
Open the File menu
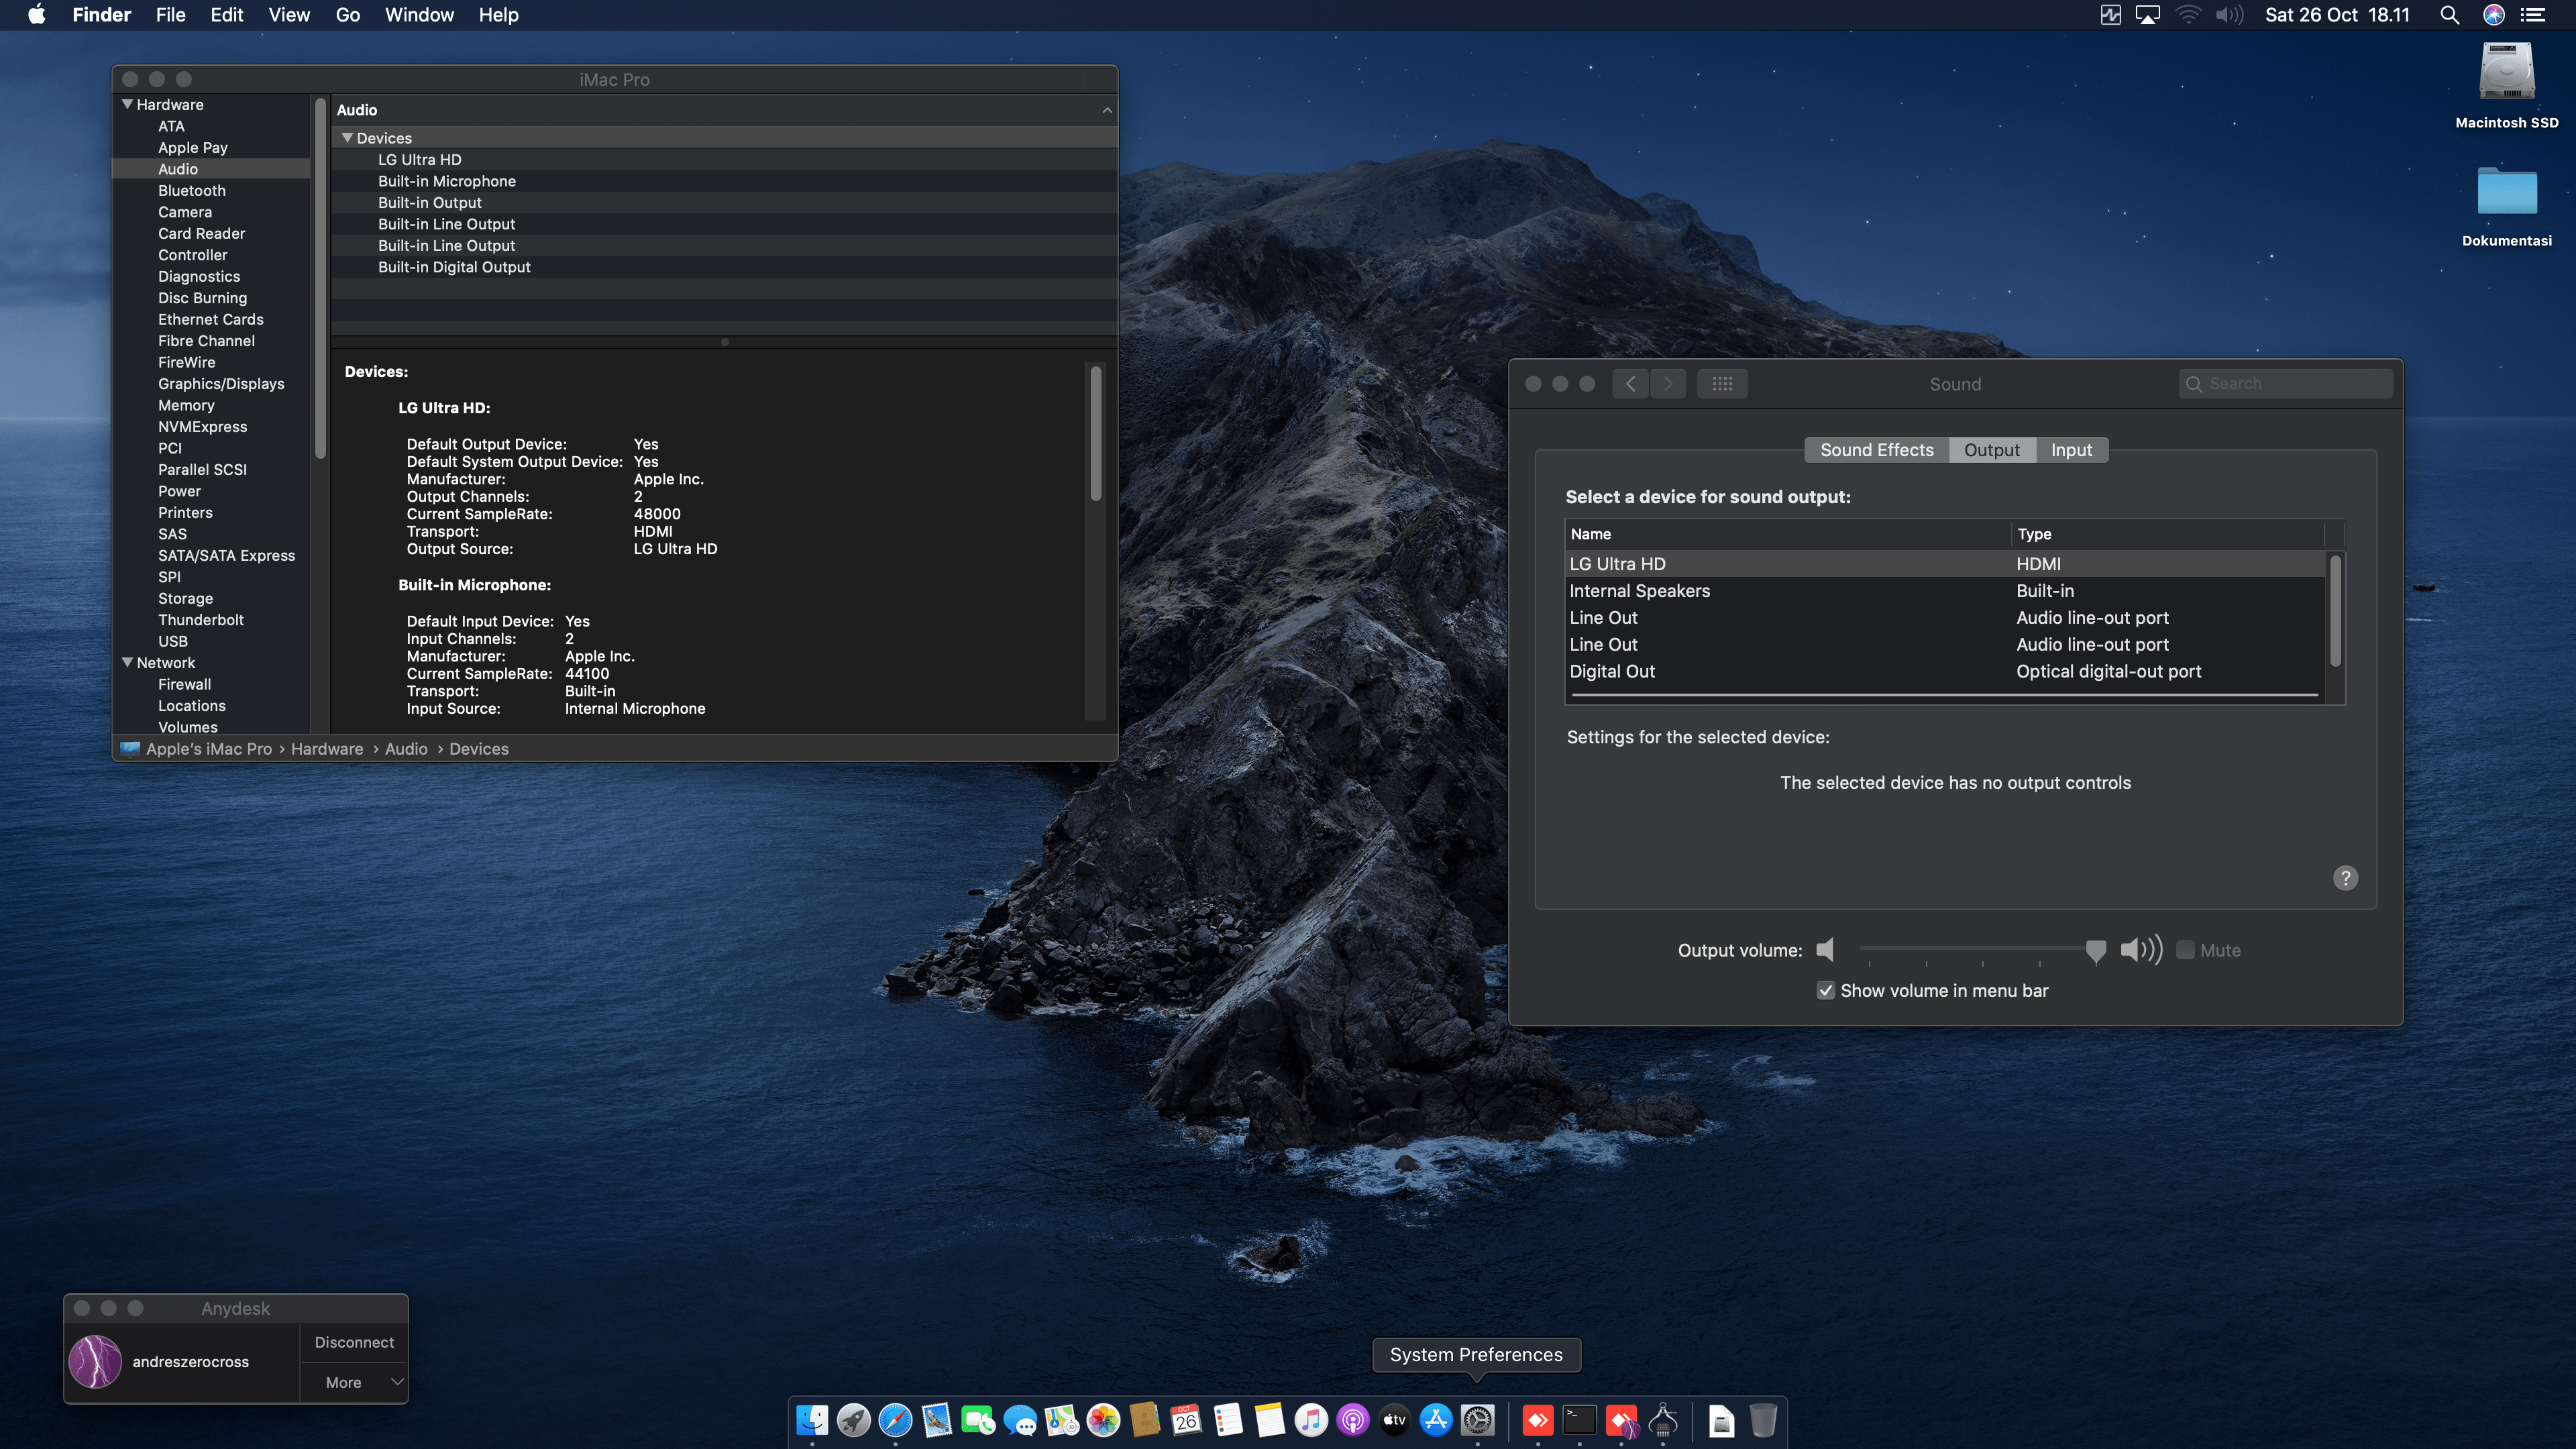[171, 15]
